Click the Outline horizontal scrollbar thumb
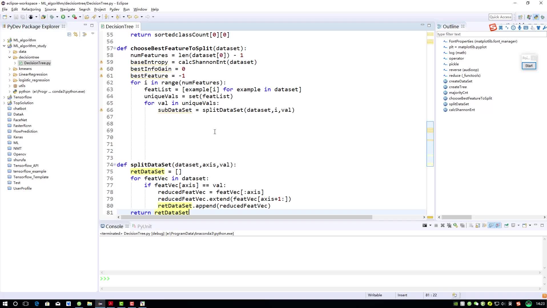 456,217
